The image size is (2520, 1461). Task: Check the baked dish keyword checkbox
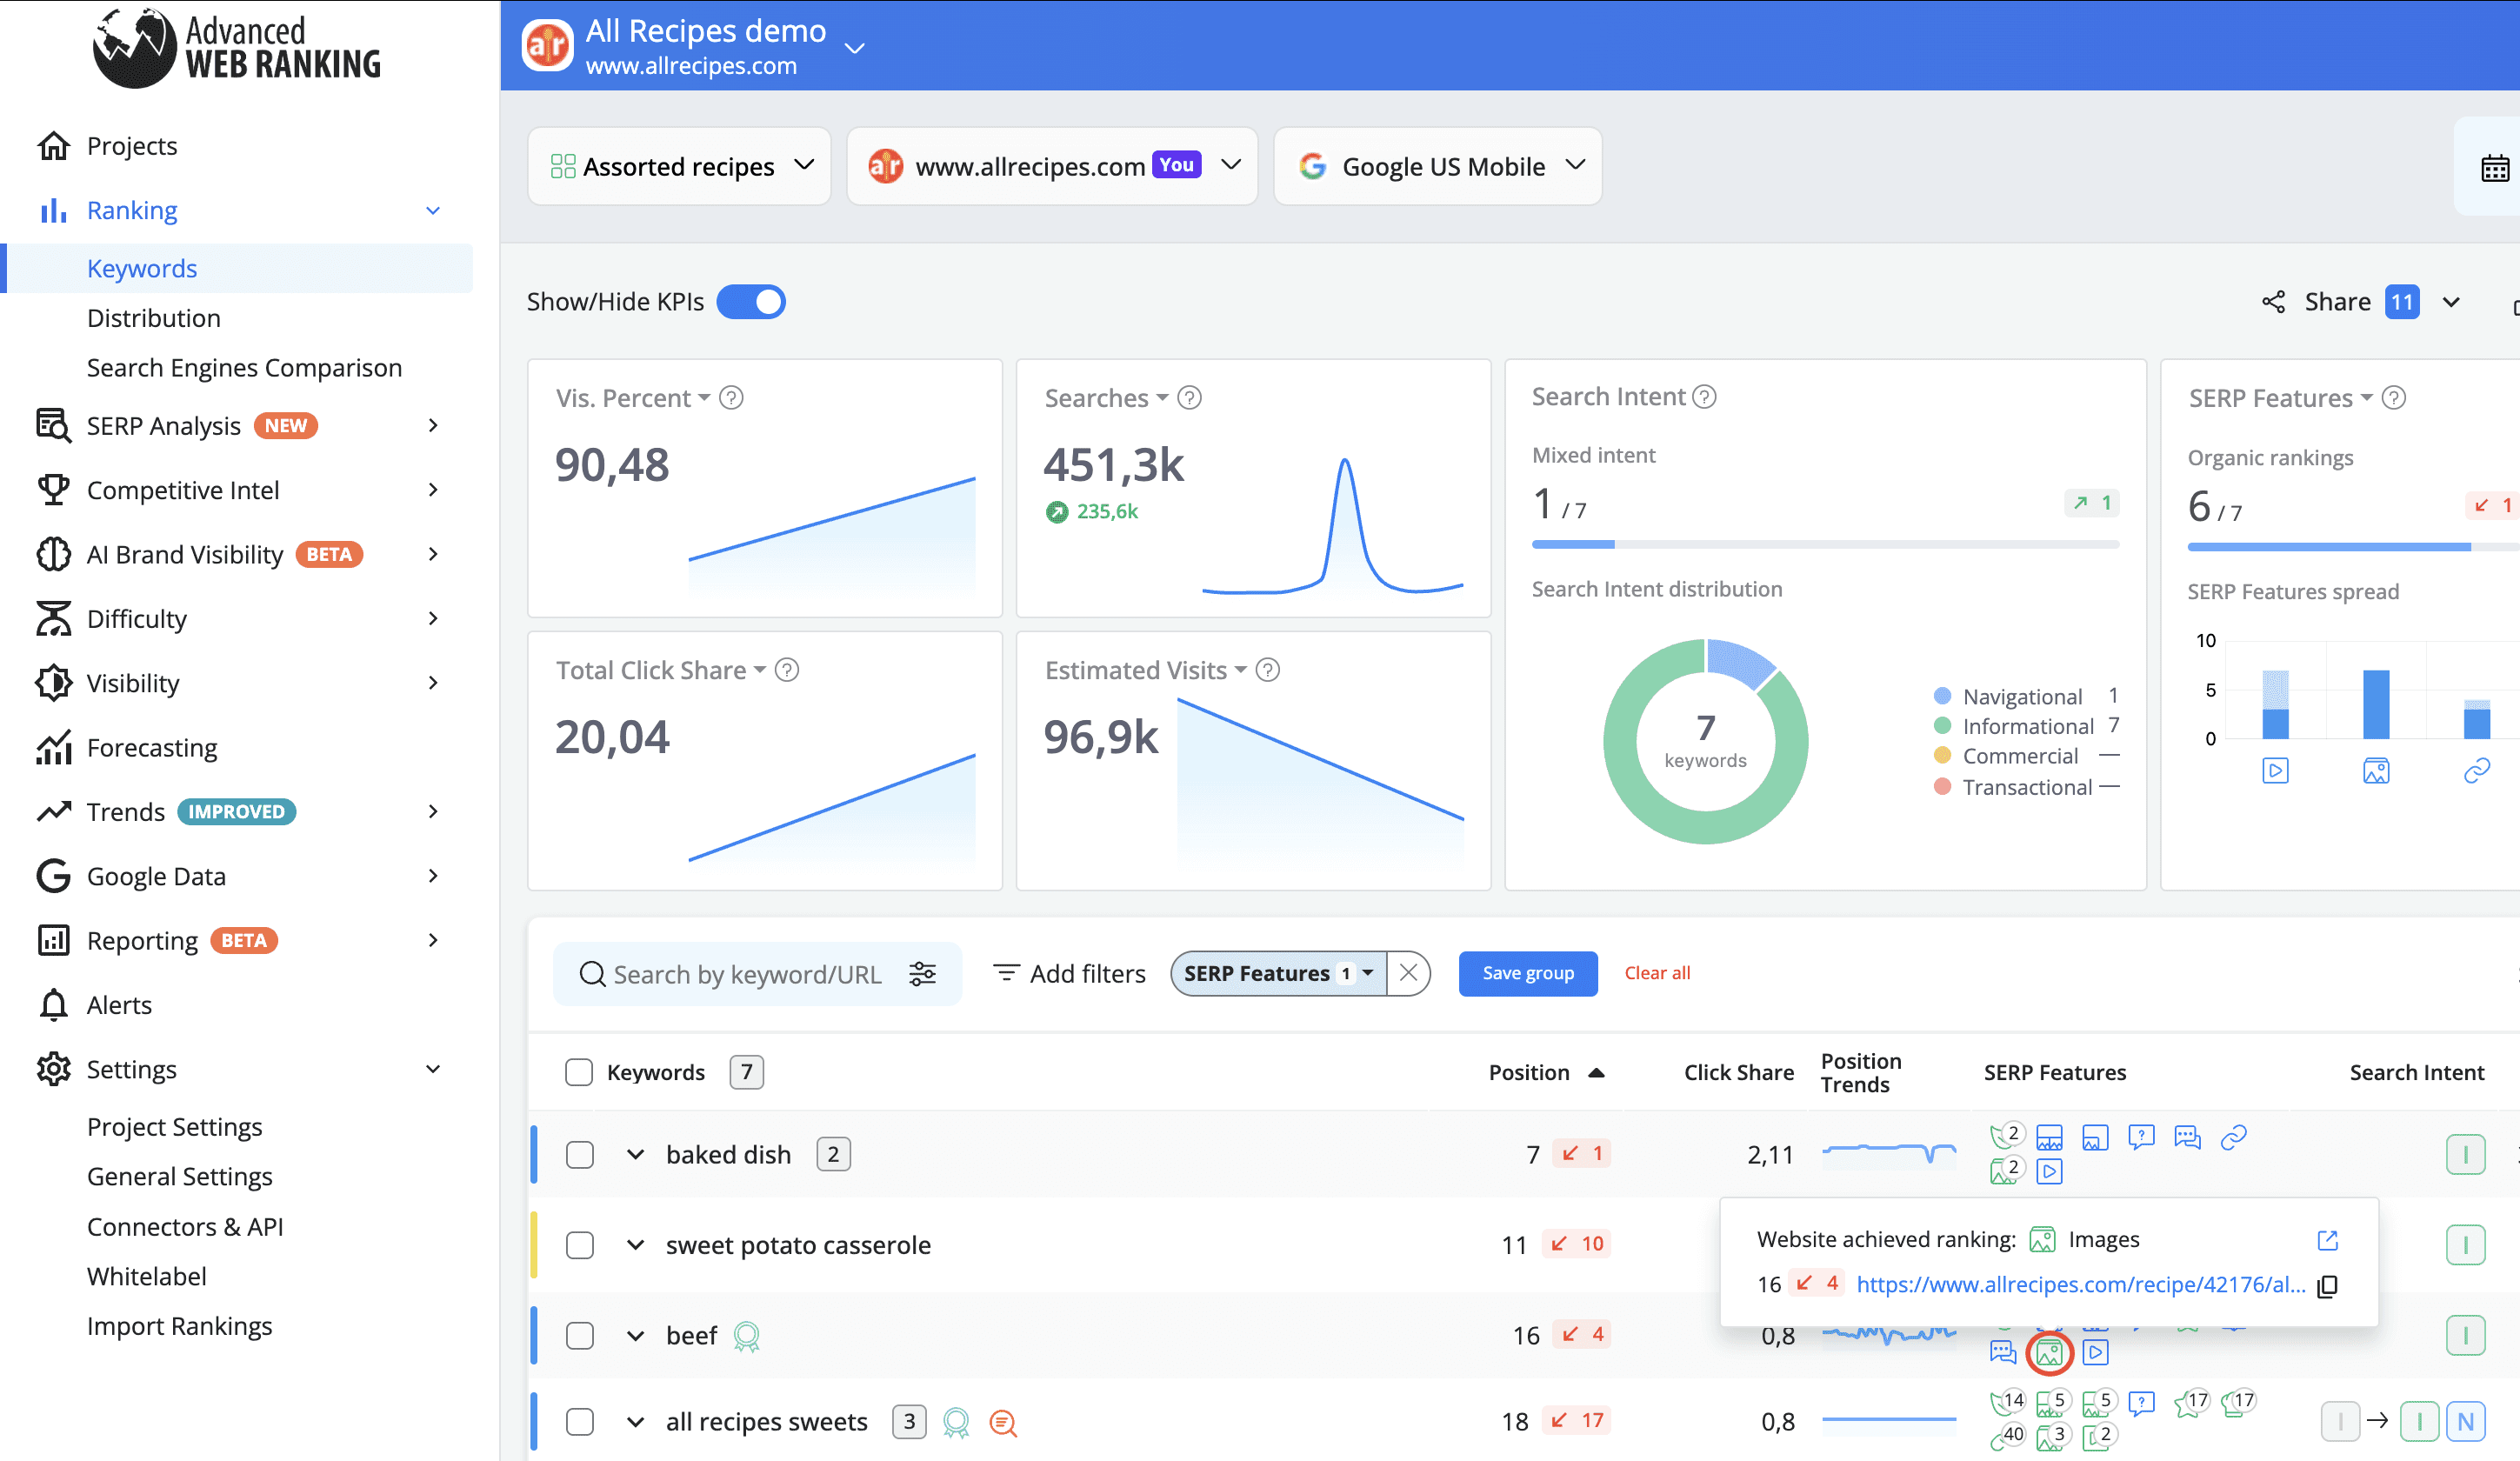pyautogui.click(x=580, y=1155)
